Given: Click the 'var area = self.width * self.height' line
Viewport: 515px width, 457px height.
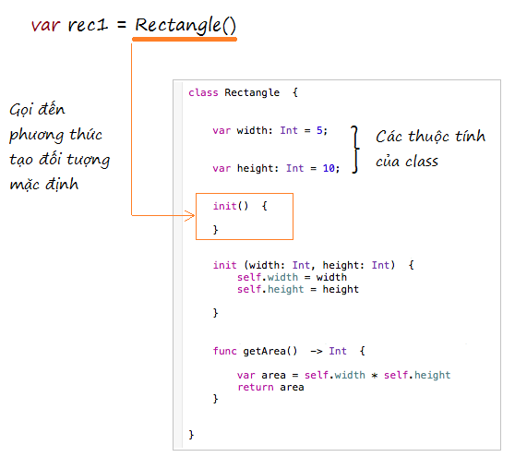Looking at the screenshot, I should [343, 375].
